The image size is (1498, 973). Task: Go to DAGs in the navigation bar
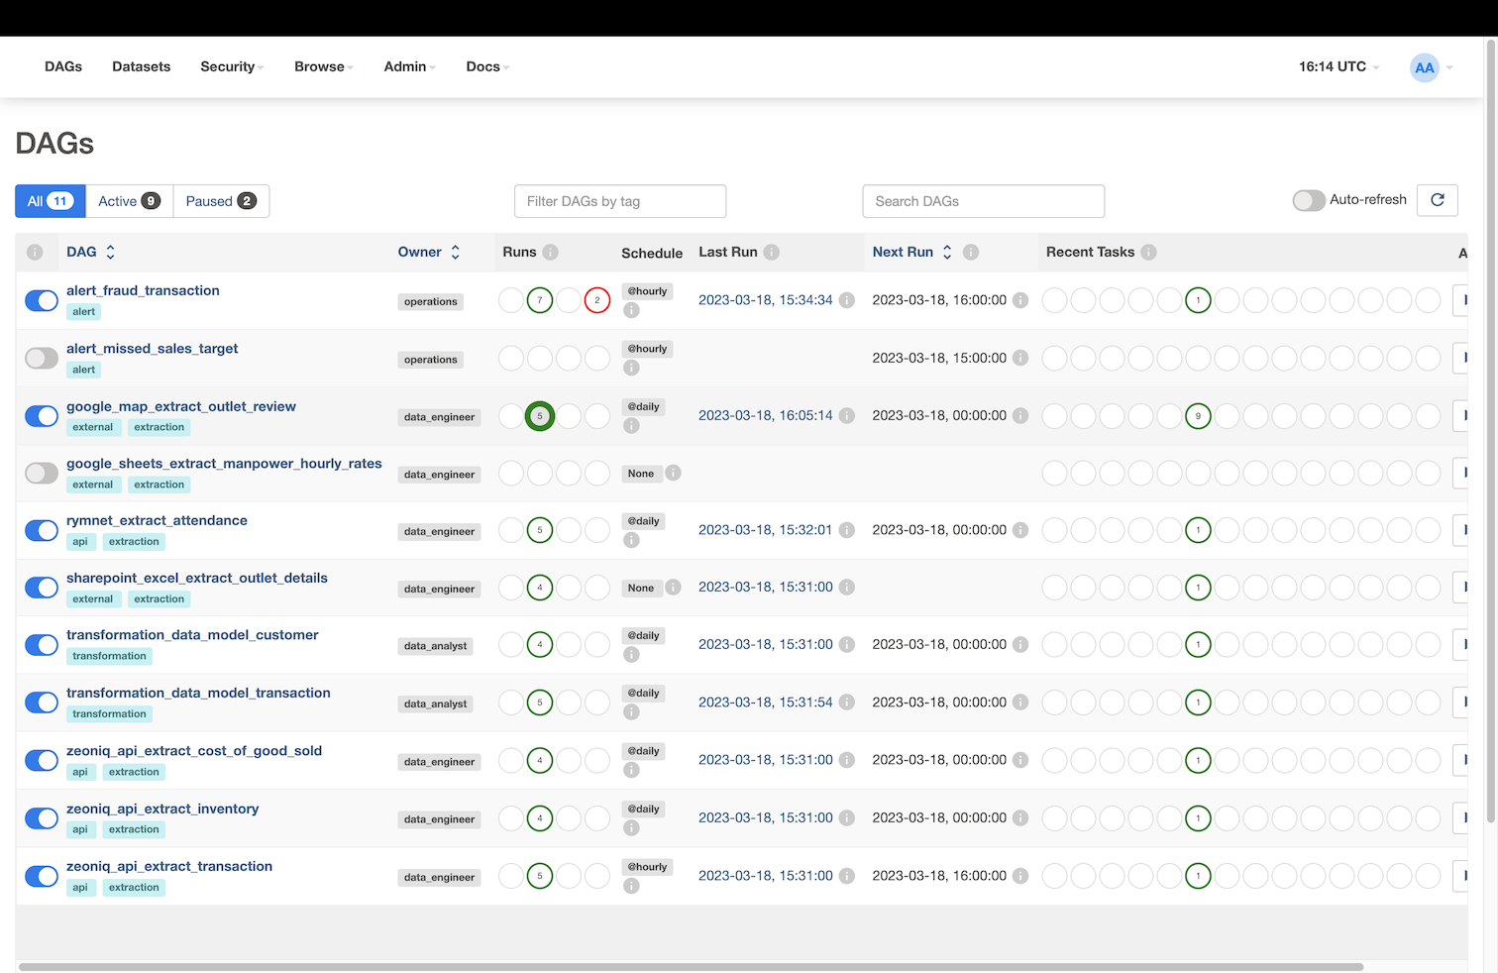(63, 66)
